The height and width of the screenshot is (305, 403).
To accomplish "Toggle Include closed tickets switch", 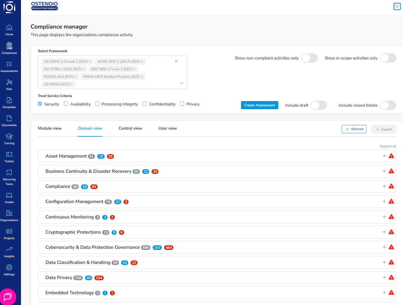I will [x=388, y=105].
